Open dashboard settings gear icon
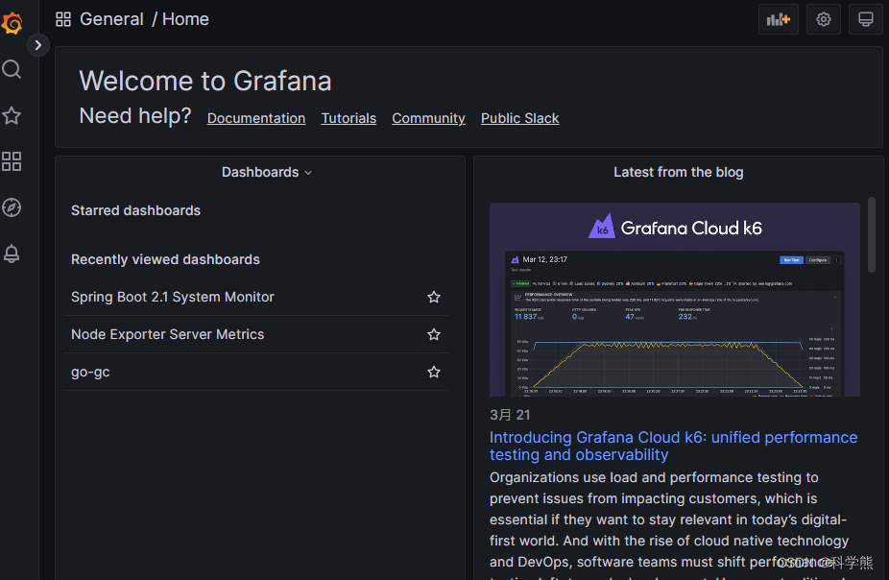The height and width of the screenshot is (580, 889). 823,19
